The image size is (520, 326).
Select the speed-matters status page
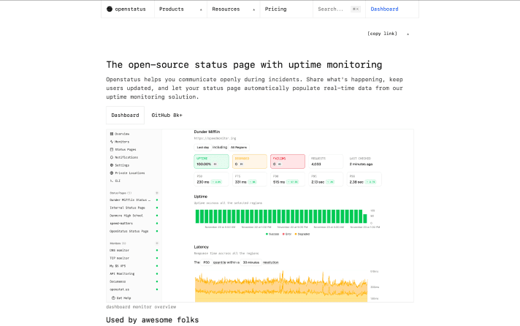tap(134, 224)
